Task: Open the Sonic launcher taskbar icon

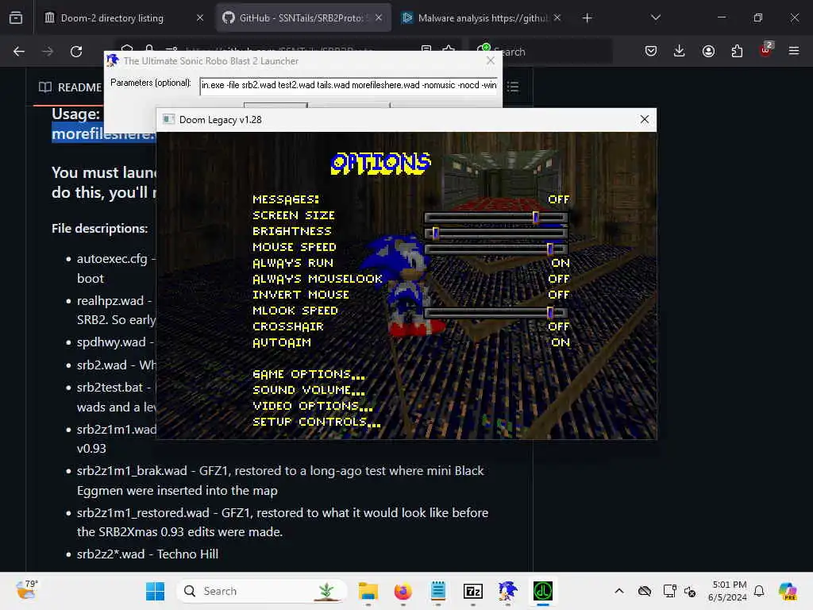Action: 507,591
